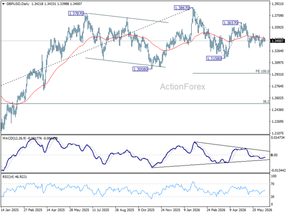Click the 14 Jan 2025 date label
This screenshot has width=286, height=214.
pos(10,210)
